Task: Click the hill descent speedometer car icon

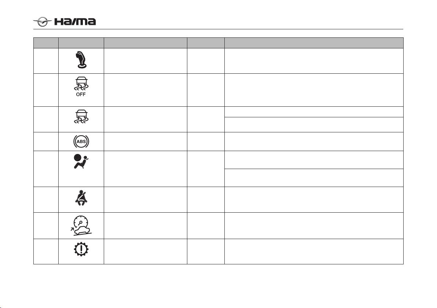Action: (x=81, y=225)
